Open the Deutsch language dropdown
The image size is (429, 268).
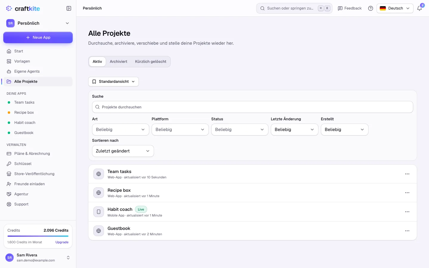[395, 8]
